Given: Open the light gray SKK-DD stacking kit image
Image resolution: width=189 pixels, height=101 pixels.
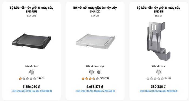Looking at the screenshot, I should [95, 41].
